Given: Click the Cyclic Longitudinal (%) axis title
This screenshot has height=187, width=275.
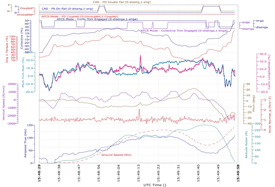Looking at the screenshot, I should (x=269, y=72).
